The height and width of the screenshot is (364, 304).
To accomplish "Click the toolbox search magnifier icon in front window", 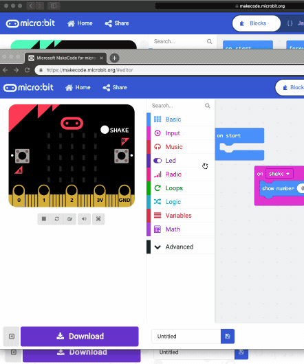I will point(207,106).
